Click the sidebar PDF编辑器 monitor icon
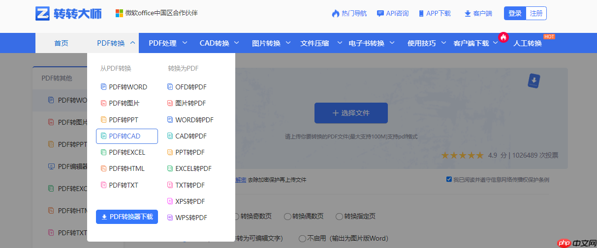 tap(51, 166)
